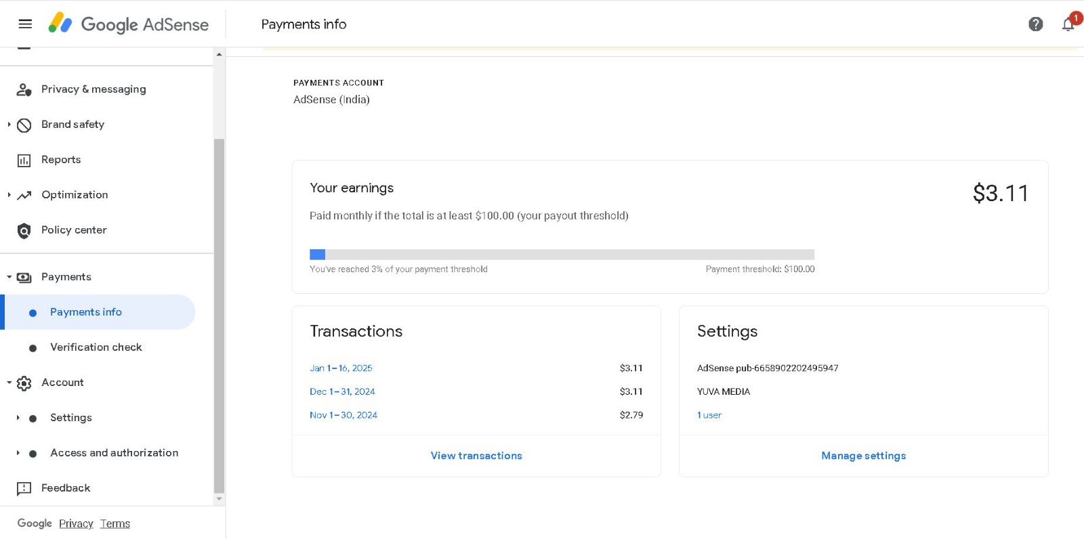Screen dimensions: 1084x539
Task: Expand Access and authorization arrow
Action: pos(18,453)
